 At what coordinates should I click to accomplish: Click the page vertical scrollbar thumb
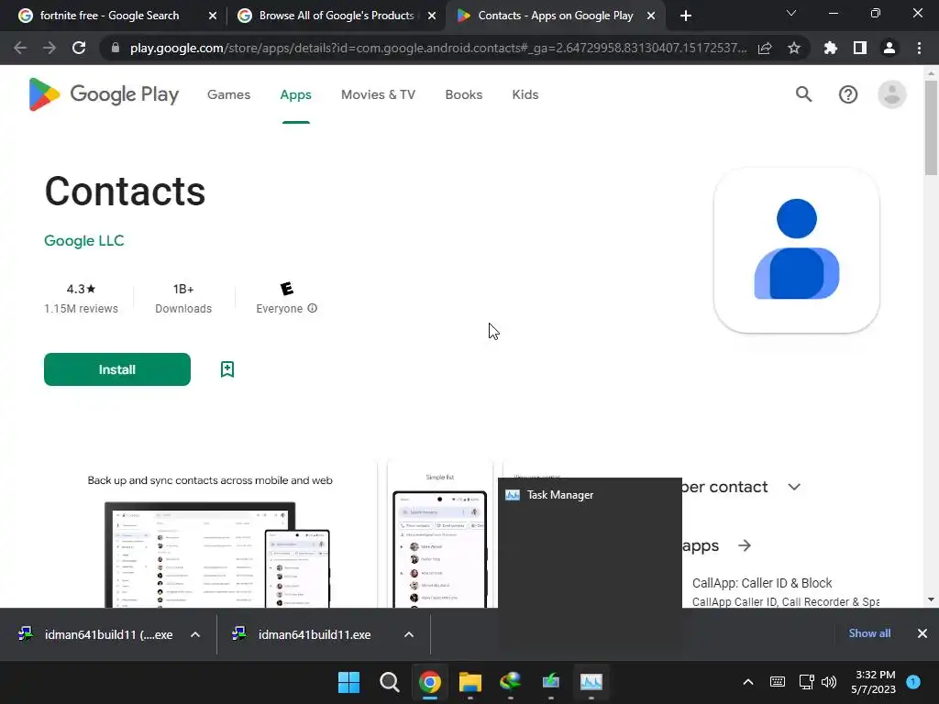click(x=931, y=126)
